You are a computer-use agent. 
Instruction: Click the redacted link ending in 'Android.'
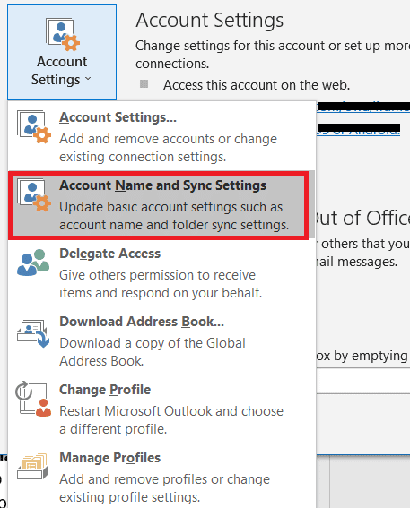coord(358,129)
